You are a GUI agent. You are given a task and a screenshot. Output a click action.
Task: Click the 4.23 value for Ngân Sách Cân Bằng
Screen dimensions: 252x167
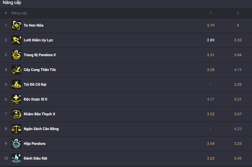point(238,129)
